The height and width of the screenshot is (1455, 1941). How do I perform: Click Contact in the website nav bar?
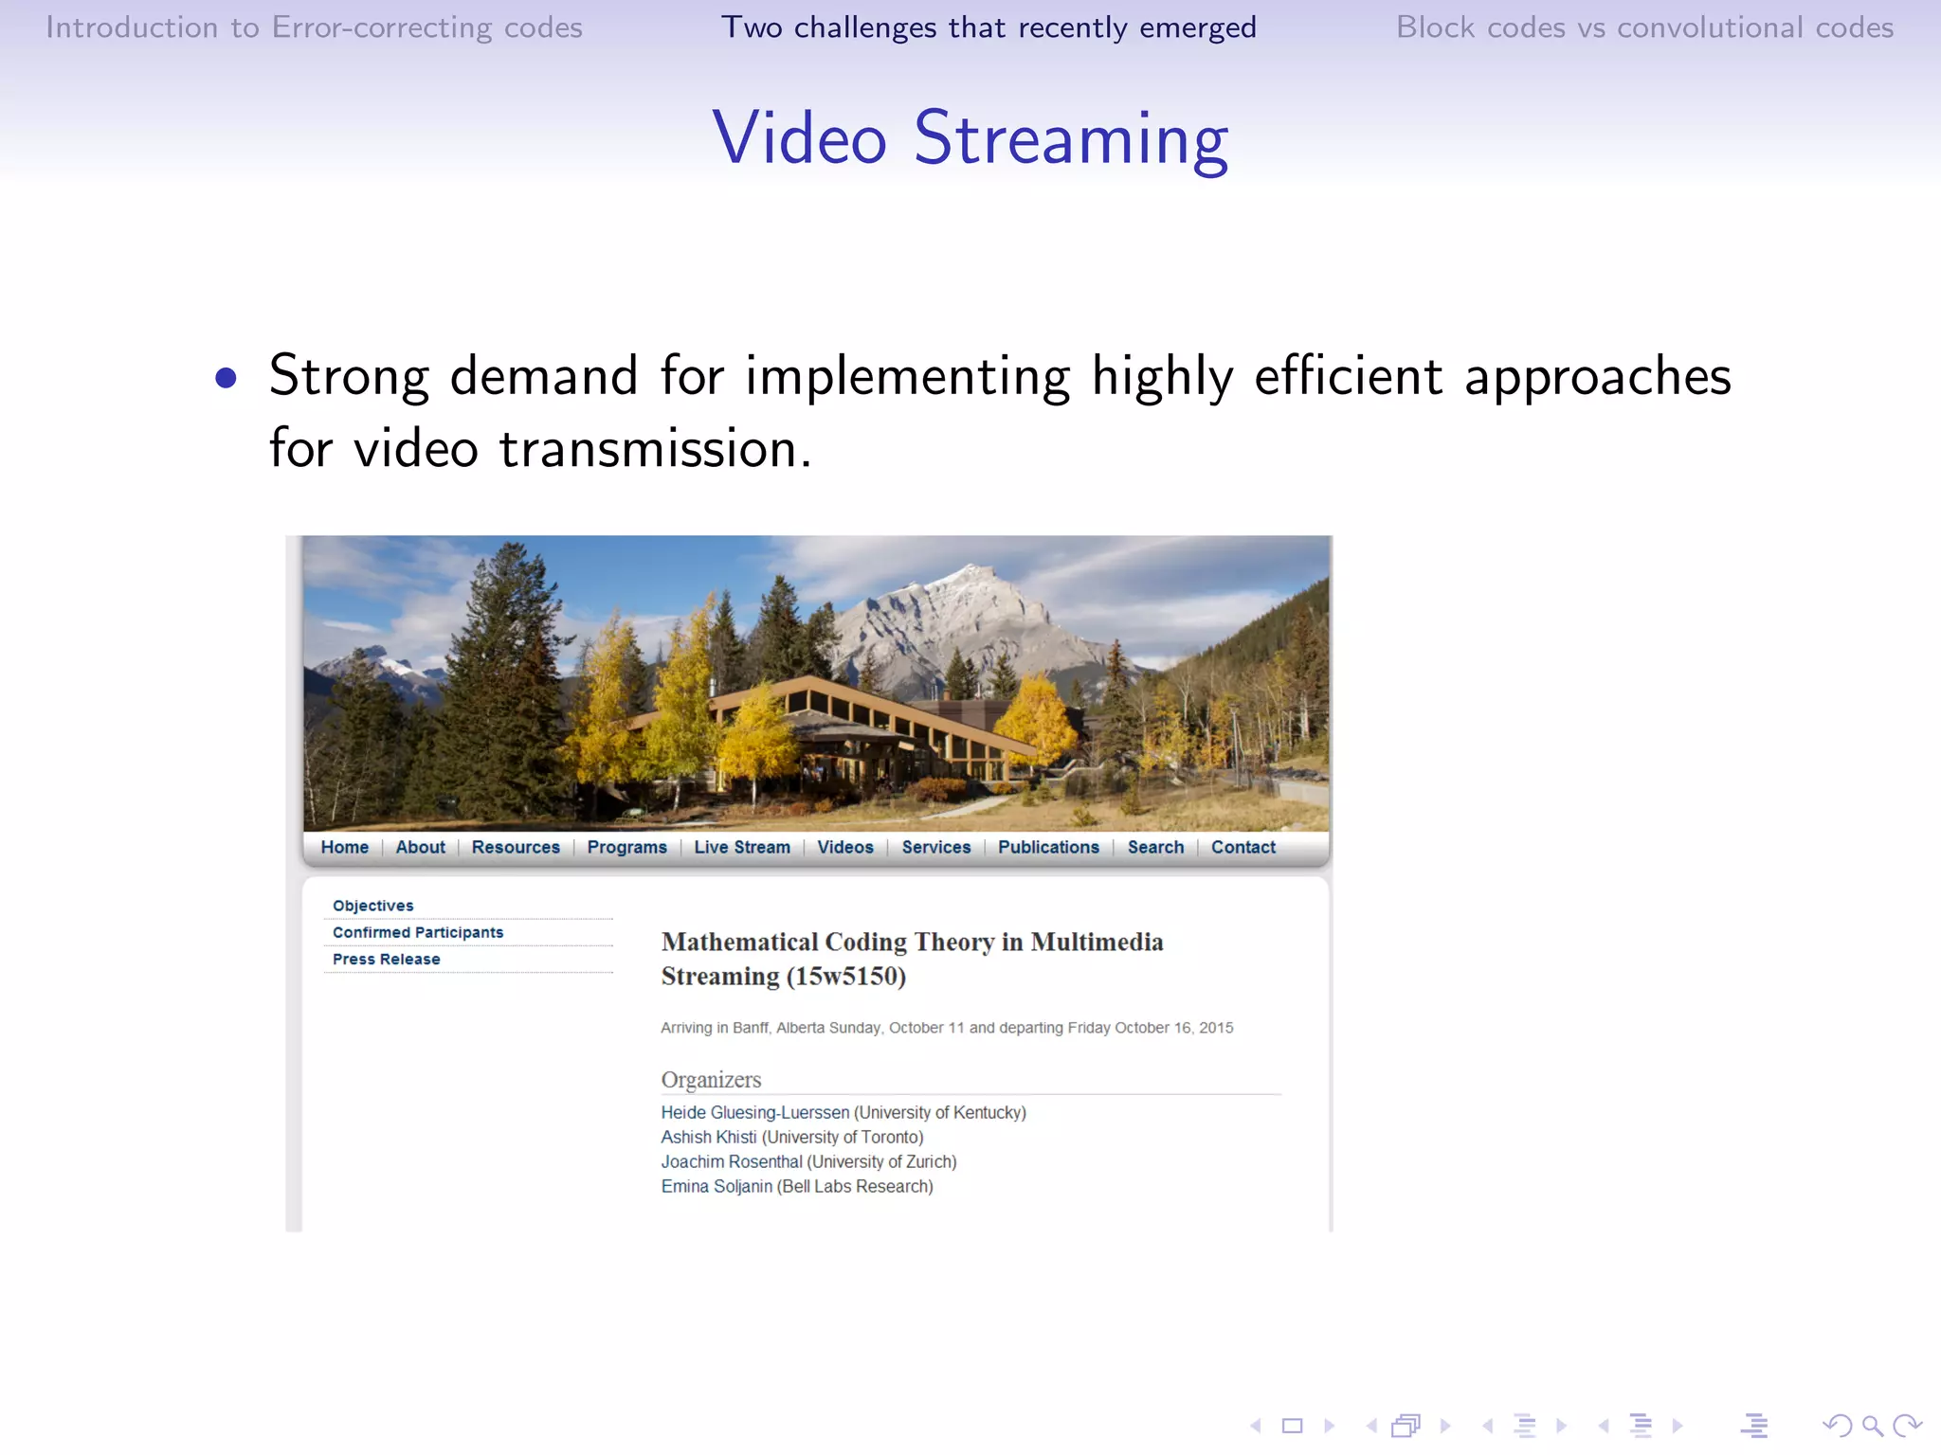[1243, 847]
